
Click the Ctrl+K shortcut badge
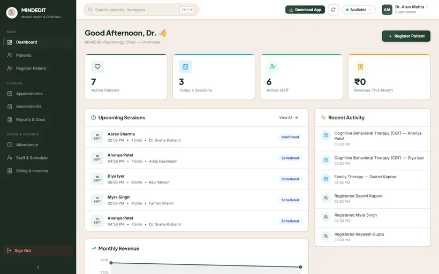pyautogui.click(x=187, y=10)
